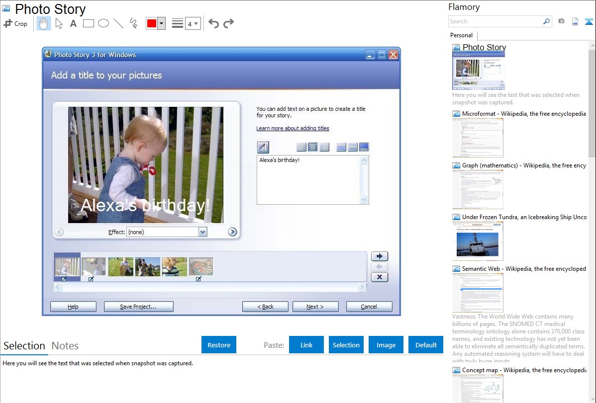Click the Concept map snapshot title
The width and height of the screenshot is (596, 403).
click(524, 370)
